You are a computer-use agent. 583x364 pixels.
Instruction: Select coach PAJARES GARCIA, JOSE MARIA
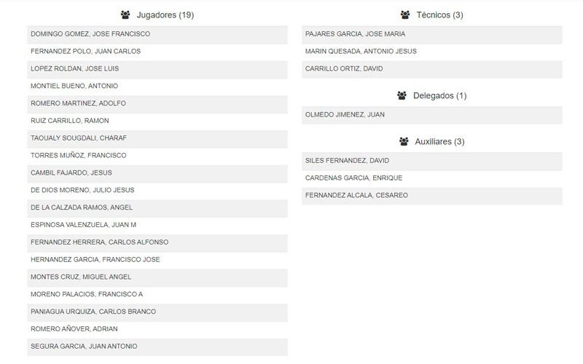(432, 34)
